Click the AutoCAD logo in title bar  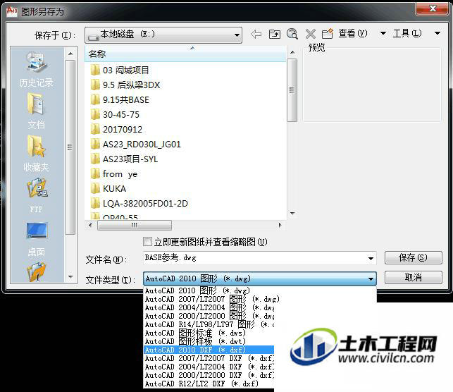click(12, 11)
